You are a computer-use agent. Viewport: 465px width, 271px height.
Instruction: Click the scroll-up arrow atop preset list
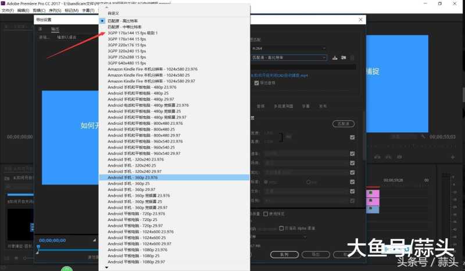point(107,8)
